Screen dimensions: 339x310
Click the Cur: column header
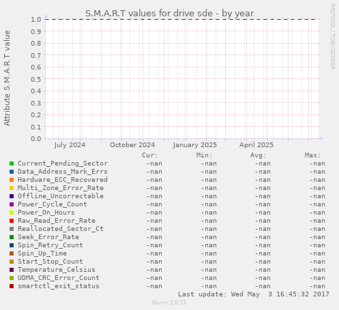(150, 155)
